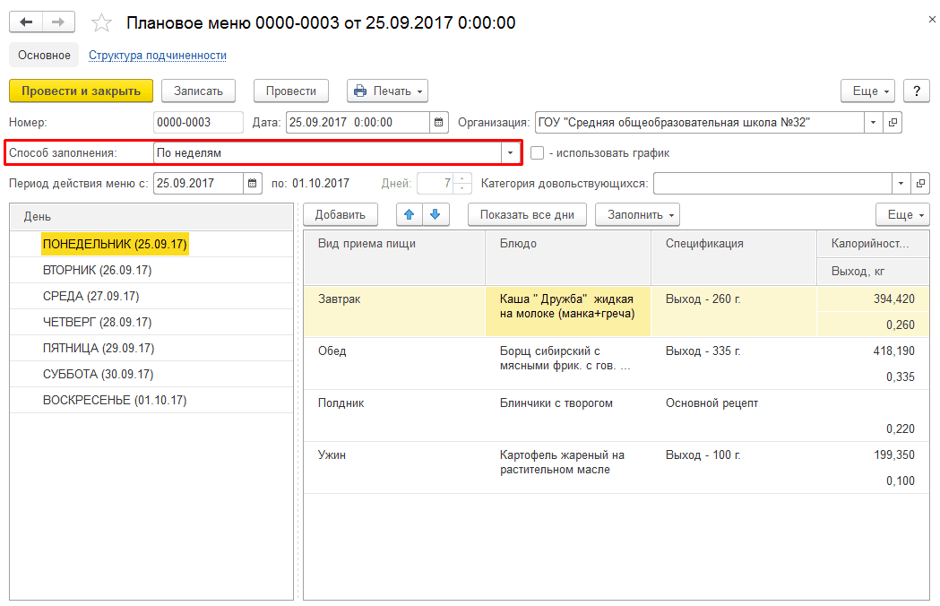Select СУББОТА (30.09.17) in day list
940x606 pixels.
(x=98, y=375)
